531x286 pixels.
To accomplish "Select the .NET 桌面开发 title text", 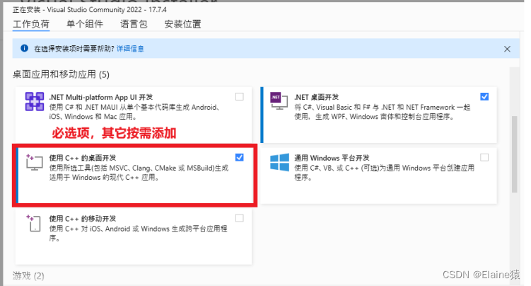I will [x=316, y=97].
